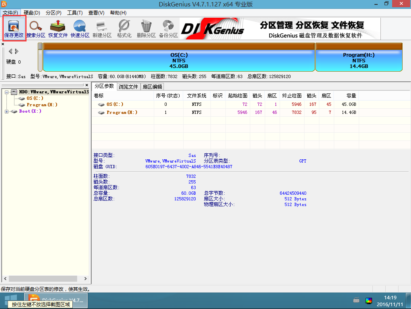
Task: Start 快速分区 (Quick partition)
Action: click(x=80, y=28)
